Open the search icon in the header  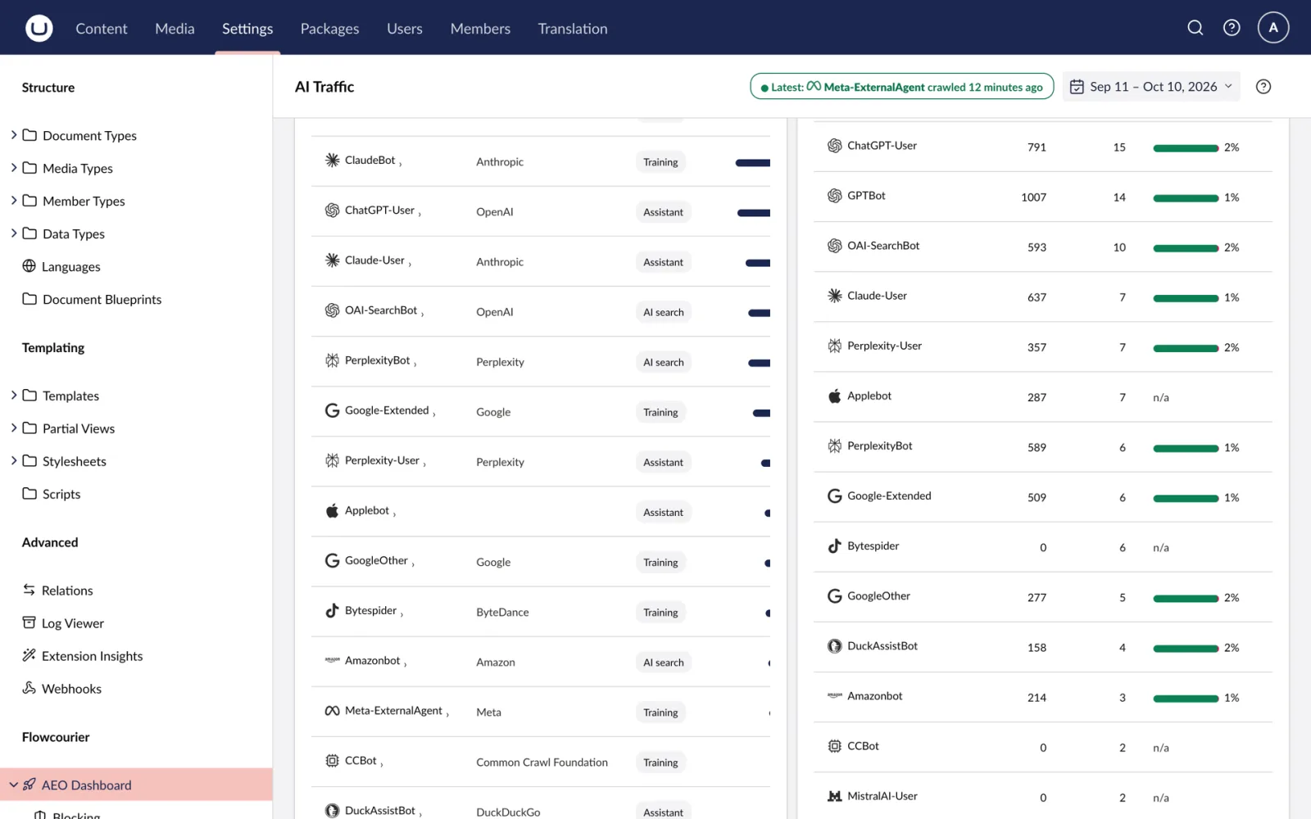(x=1195, y=28)
